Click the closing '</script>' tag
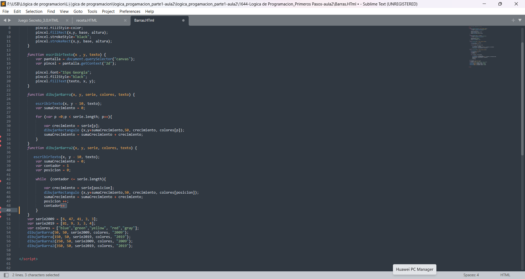Image resolution: width=525 pixels, height=279 pixels. 28,259
